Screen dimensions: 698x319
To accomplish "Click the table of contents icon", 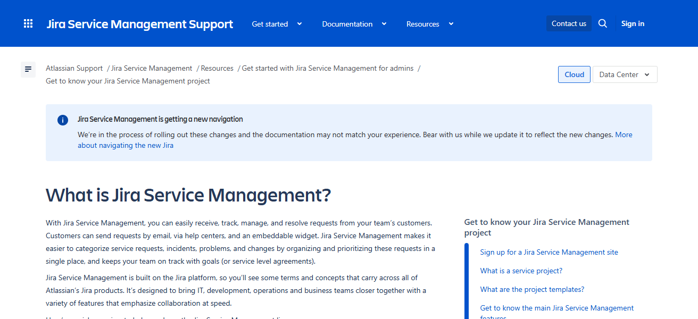I will tap(28, 69).
